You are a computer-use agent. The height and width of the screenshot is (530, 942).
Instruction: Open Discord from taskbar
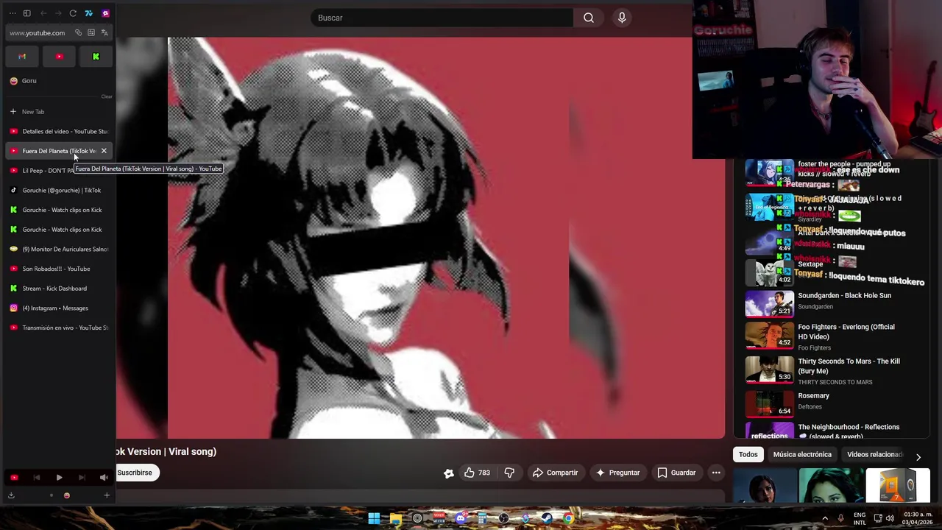[461, 518]
